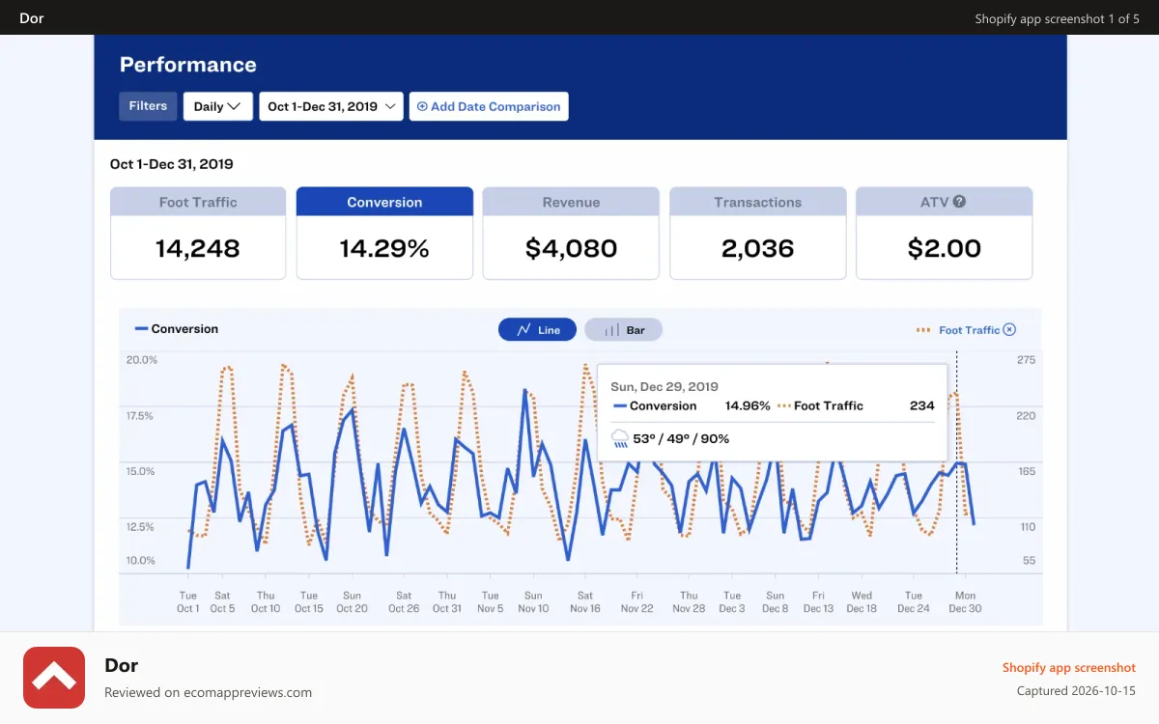
Task: Click the Tue Oct 1 axis label
Action: (x=188, y=602)
